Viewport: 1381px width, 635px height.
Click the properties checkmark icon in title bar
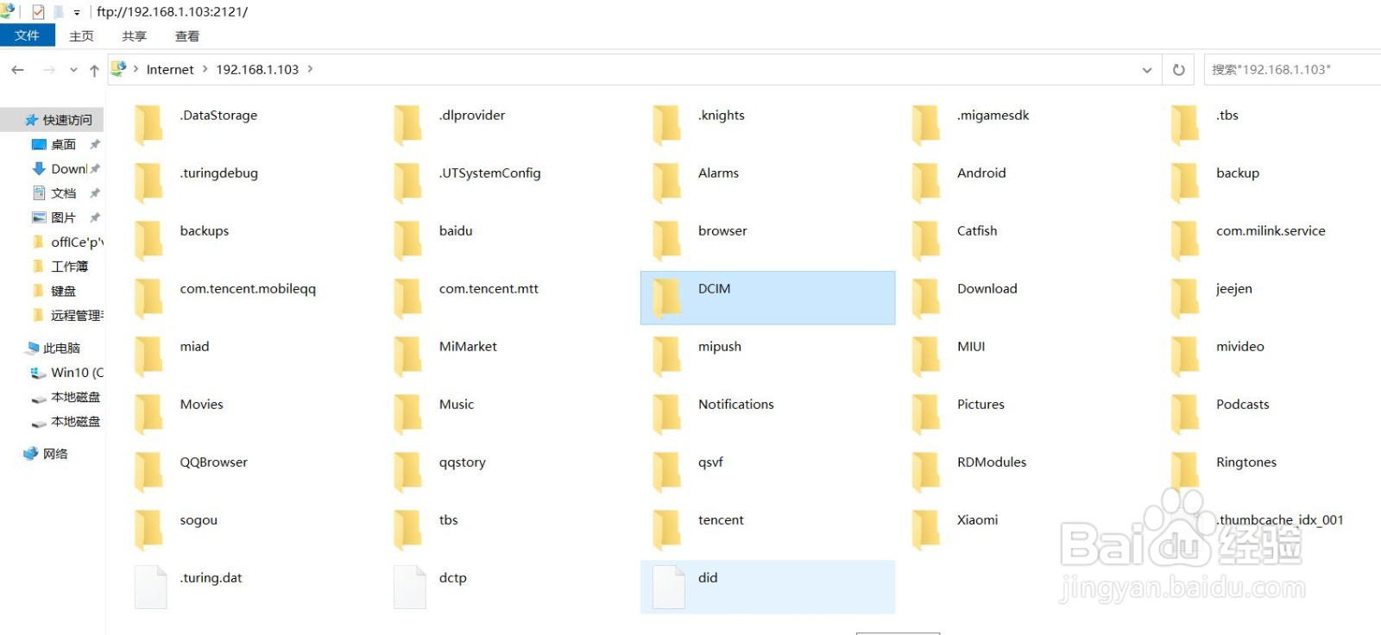tap(38, 12)
